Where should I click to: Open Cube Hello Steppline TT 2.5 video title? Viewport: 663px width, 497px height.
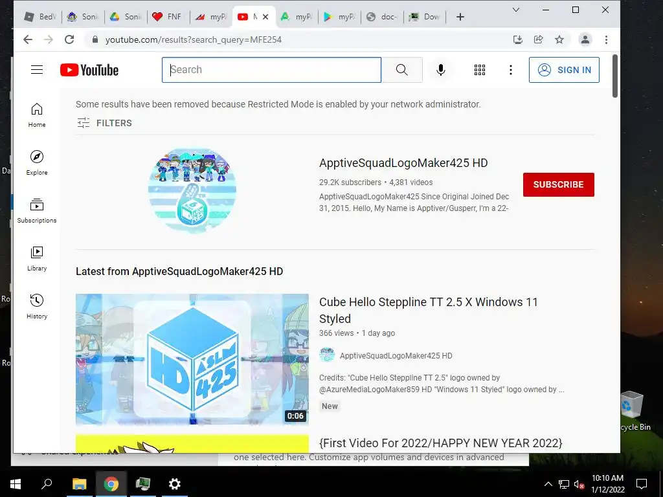tap(429, 310)
